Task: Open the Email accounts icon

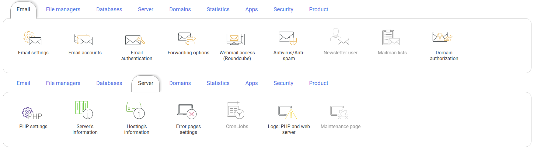Action: pos(84,39)
